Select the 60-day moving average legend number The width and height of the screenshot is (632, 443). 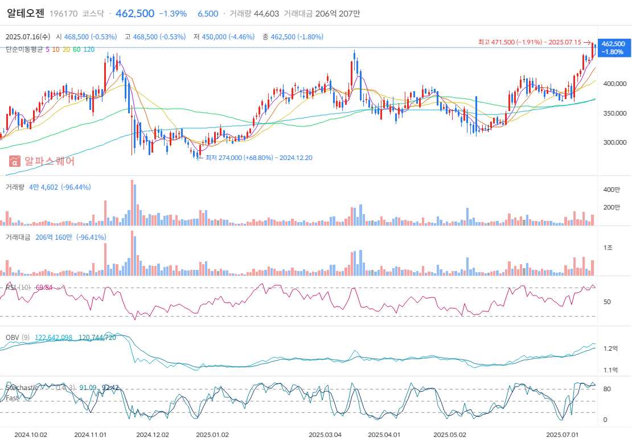coord(77,50)
